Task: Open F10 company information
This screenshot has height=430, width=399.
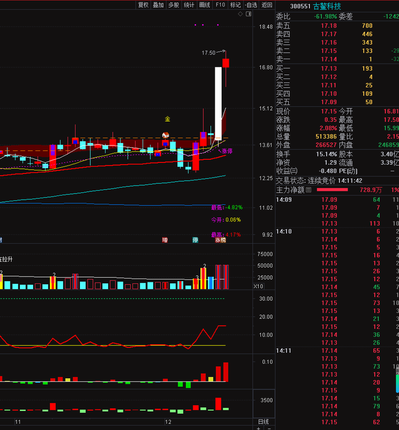Action: pos(220,5)
